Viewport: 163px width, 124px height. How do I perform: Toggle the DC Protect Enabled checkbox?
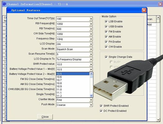coord(101,111)
